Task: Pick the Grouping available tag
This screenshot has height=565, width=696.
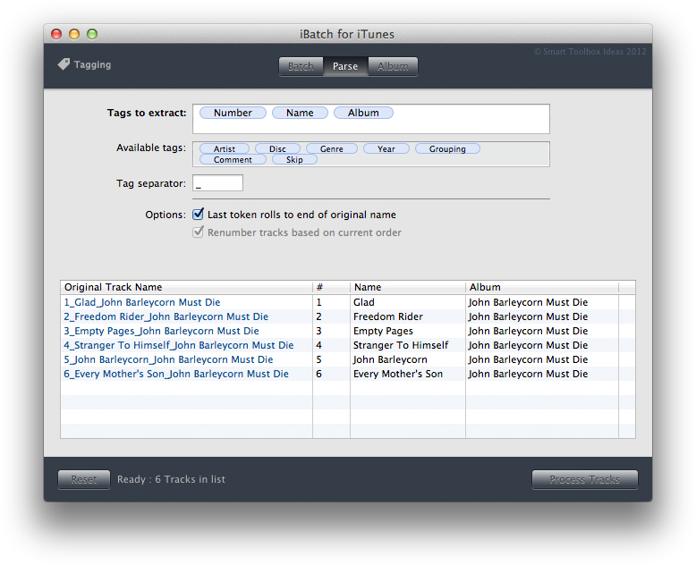Action: pos(447,148)
